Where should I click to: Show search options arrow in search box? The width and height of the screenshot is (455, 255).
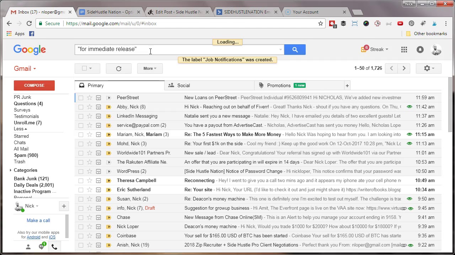click(280, 50)
